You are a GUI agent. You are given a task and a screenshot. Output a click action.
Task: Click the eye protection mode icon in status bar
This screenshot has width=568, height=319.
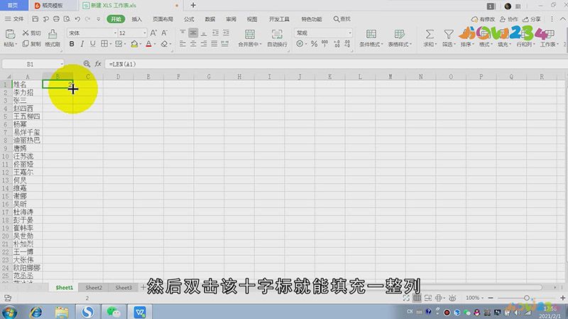[452, 298]
